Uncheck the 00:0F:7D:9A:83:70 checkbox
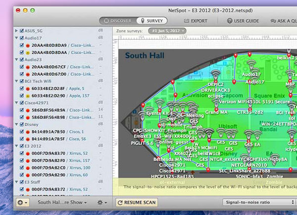 [x=22, y=153]
